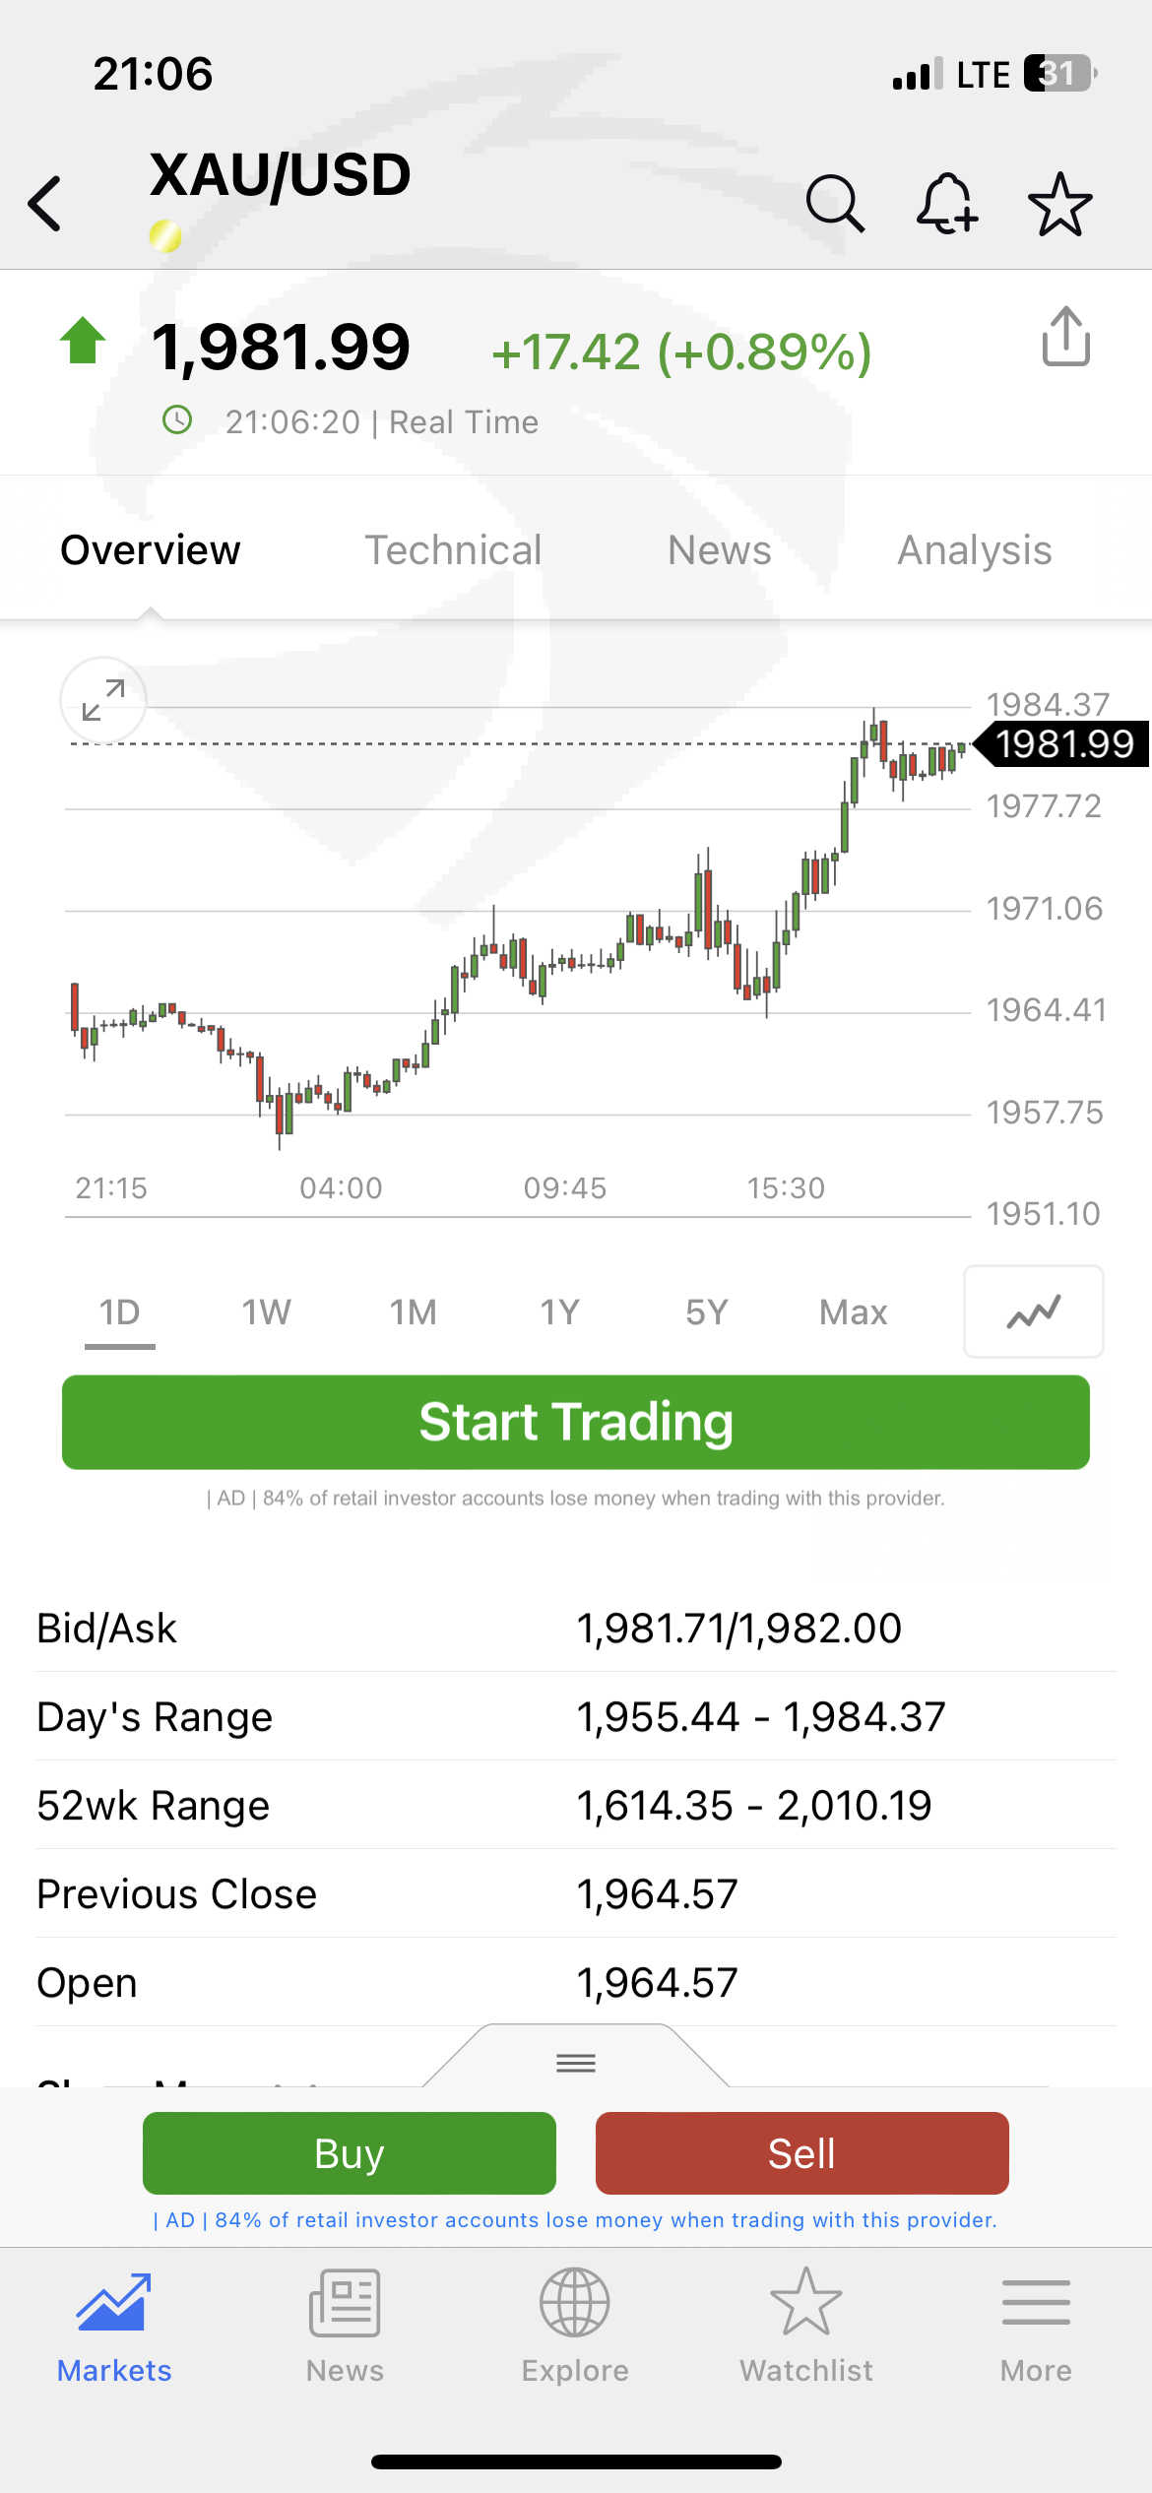Tap the red Sell button
Image resolution: width=1152 pixels, height=2493 pixels.
coord(801,2153)
